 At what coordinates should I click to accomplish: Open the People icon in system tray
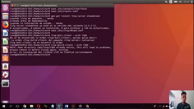tap(155, 106)
